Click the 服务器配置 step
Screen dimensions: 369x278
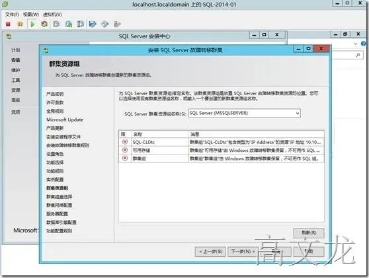pos(57,213)
